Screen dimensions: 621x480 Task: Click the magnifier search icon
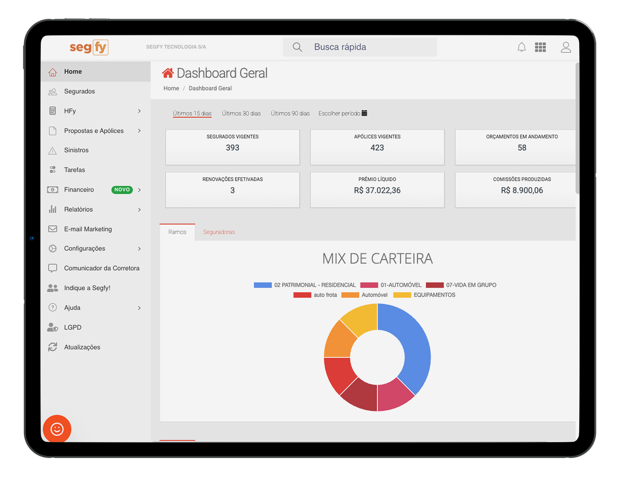tap(297, 47)
